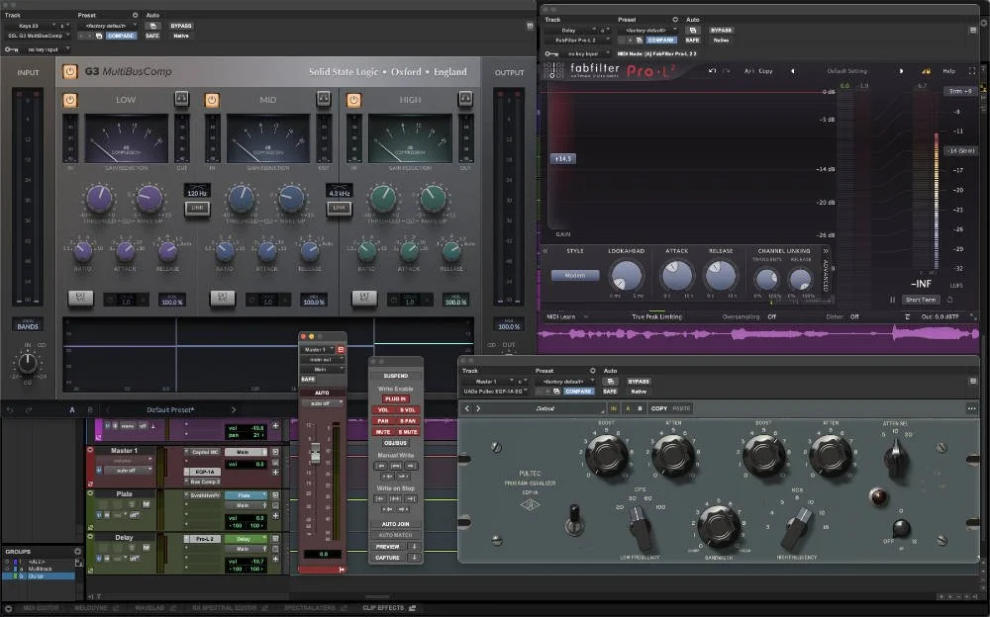The width and height of the screenshot is (990, 617).
Task: Mute the Delay track
Action: (x=146, y=548)
